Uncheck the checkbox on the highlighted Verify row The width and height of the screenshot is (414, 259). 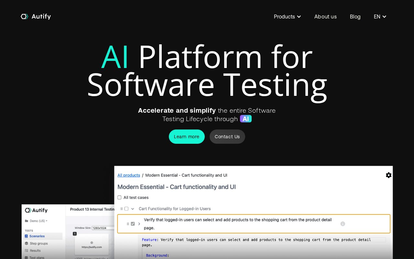tap(133, 224)
